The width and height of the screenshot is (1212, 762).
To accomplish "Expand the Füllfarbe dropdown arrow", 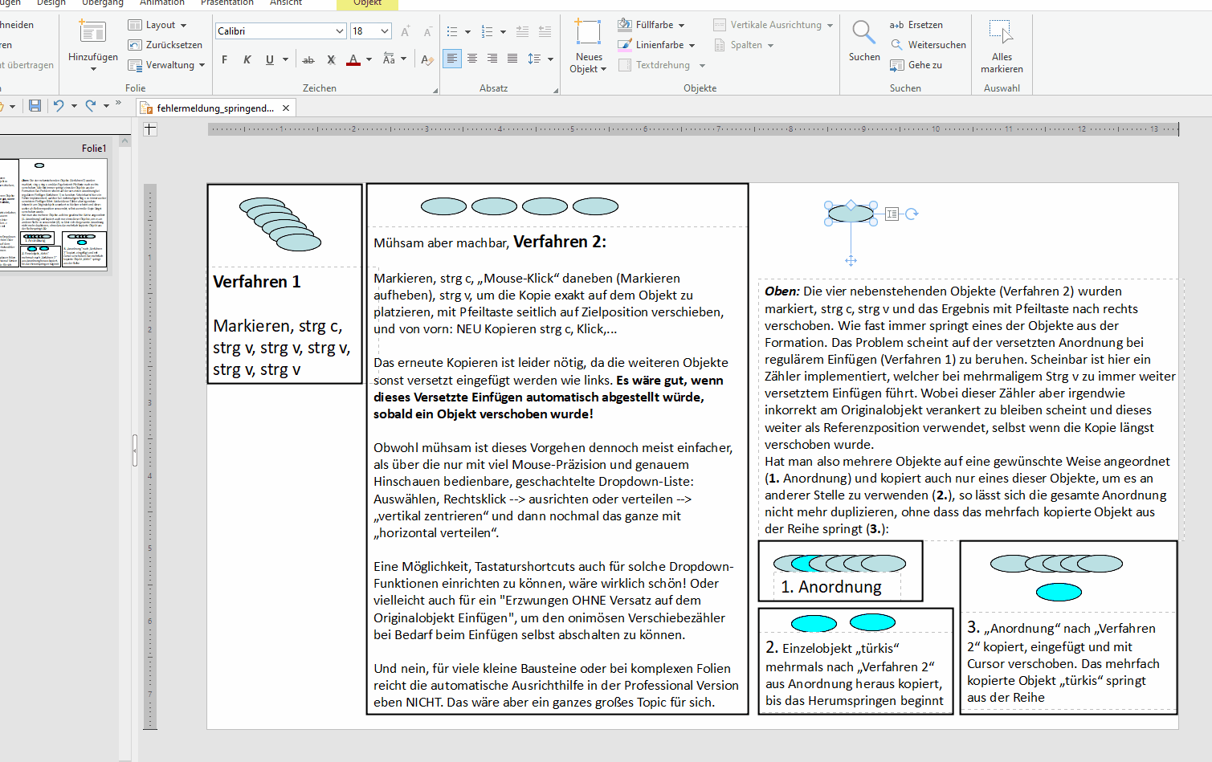I will pyautogui.click(x=682, y=26).
